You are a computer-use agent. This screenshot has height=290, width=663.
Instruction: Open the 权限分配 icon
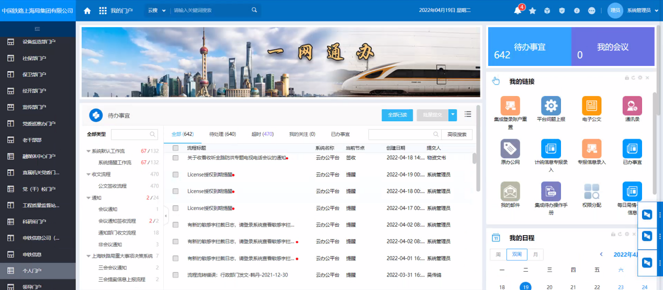point(591,191)
